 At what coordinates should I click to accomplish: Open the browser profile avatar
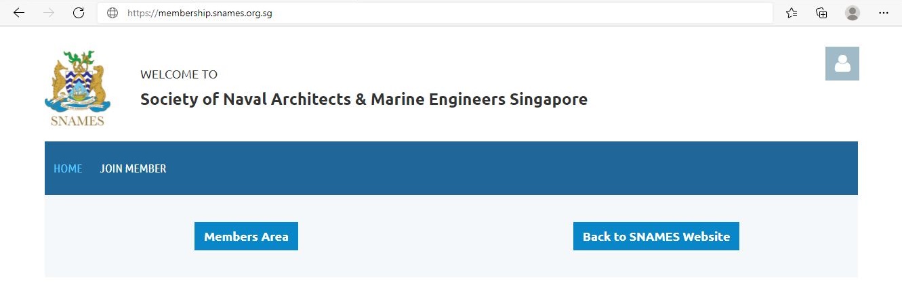853,13
